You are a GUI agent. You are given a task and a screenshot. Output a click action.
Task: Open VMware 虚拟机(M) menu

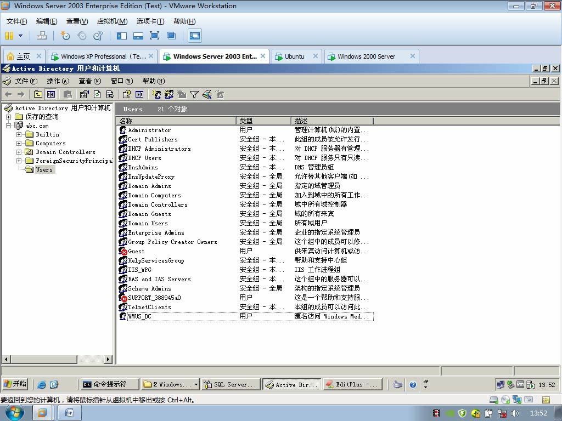(112, 21)
